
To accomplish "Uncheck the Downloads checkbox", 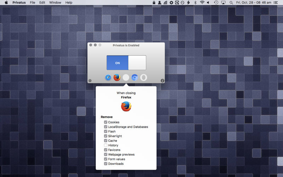I will 106,164.
